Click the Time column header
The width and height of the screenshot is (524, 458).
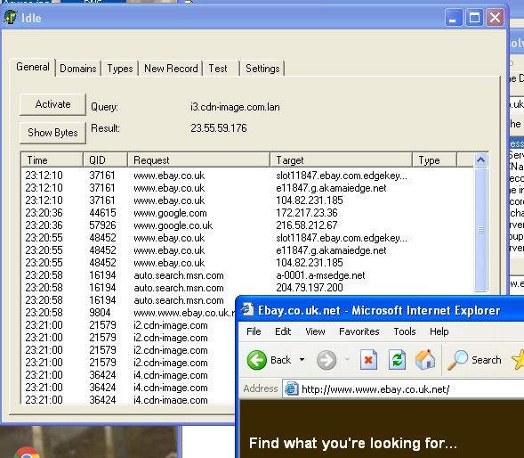(x=52, y=160)
